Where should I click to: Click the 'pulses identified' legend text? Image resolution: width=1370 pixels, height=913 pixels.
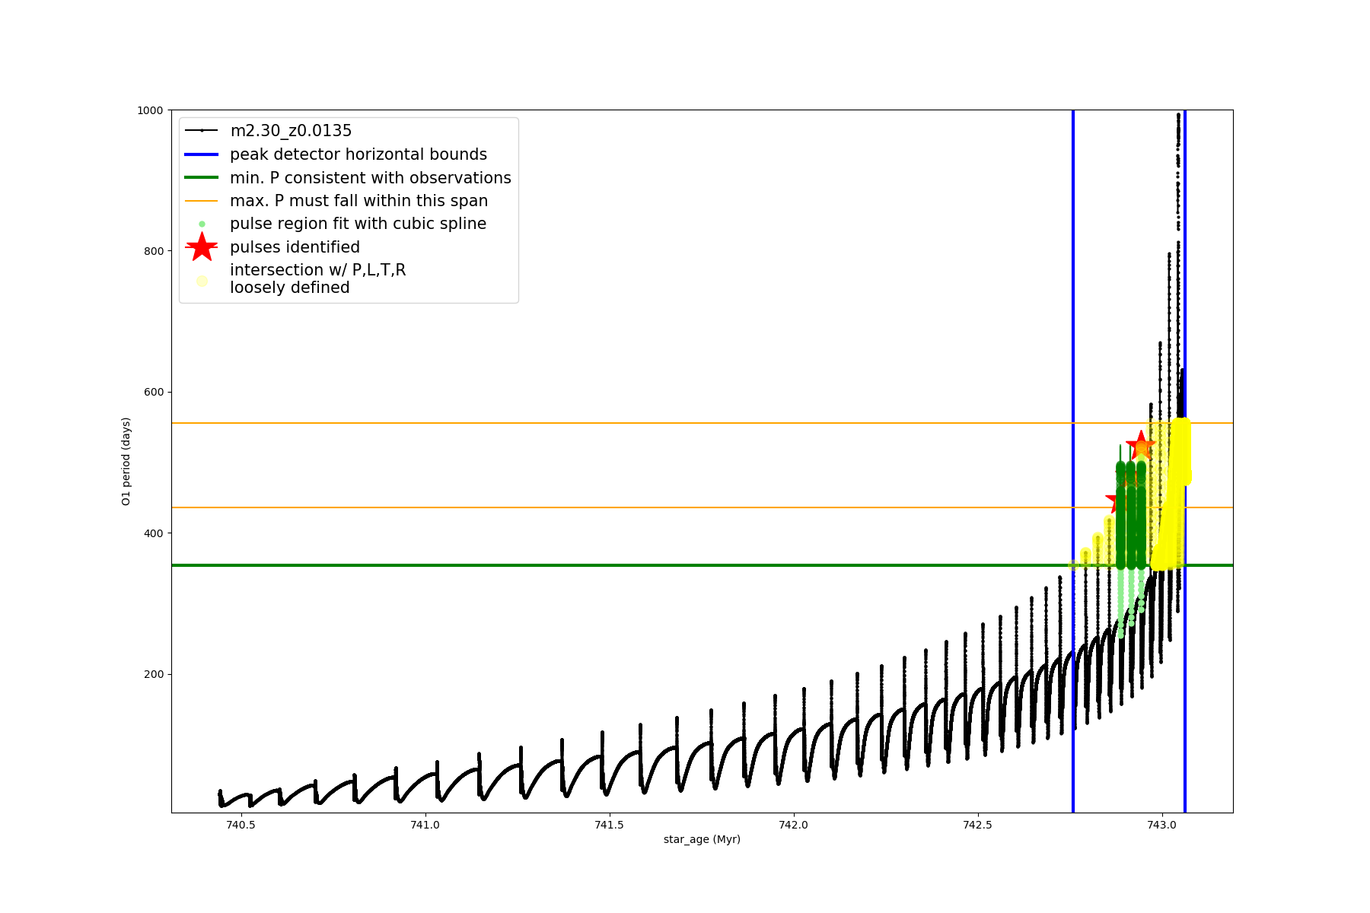pyautogui.click(x=295, y=247)
